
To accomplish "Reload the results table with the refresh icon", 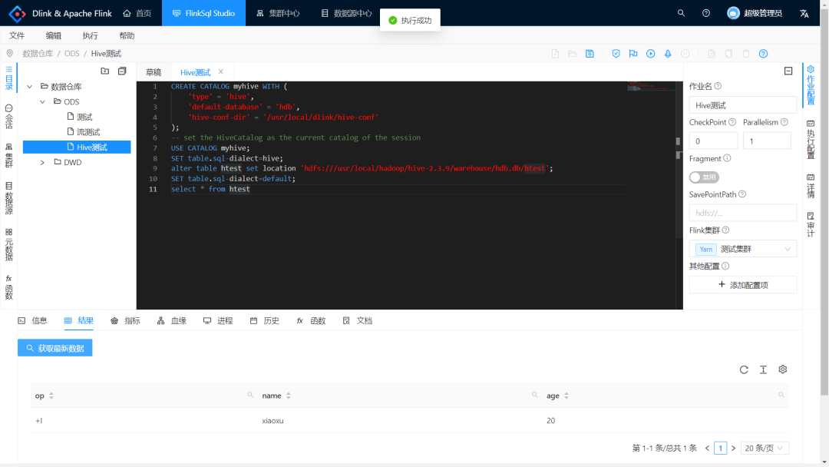I will pyautogui.click(x=744, y=369).
